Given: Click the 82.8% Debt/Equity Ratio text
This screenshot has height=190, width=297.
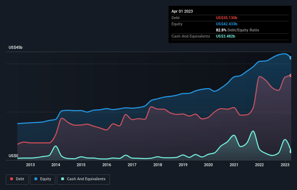Looking at the screenshot, I should (237, 30).
